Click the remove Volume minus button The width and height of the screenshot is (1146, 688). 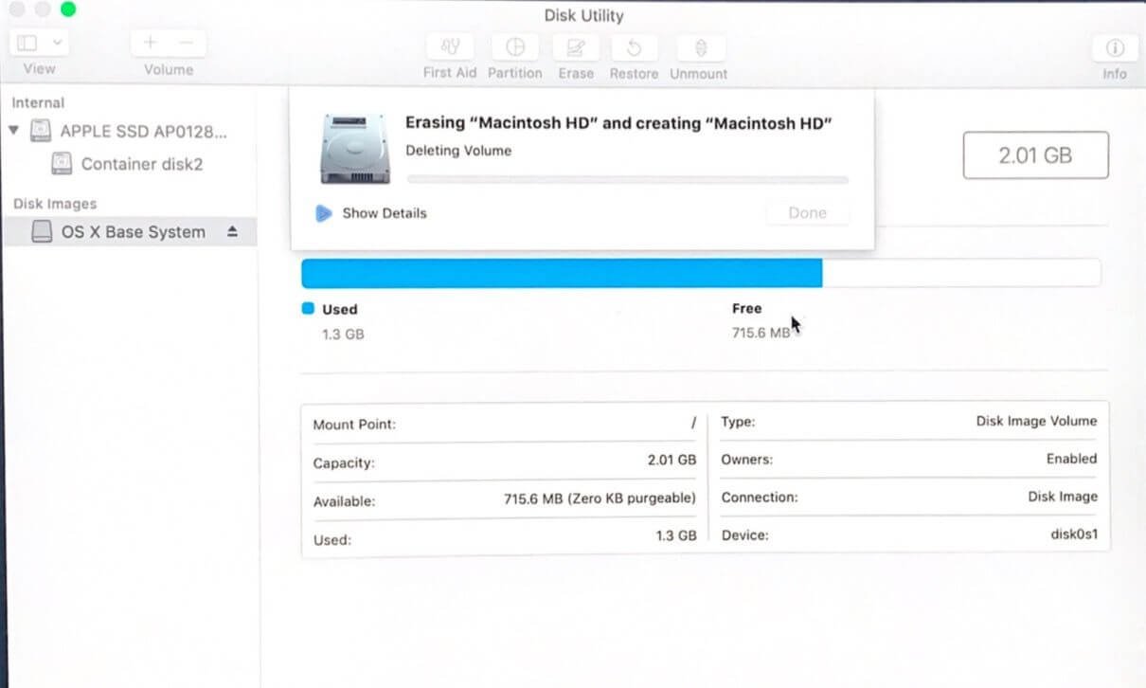click(x=187, y=43)
